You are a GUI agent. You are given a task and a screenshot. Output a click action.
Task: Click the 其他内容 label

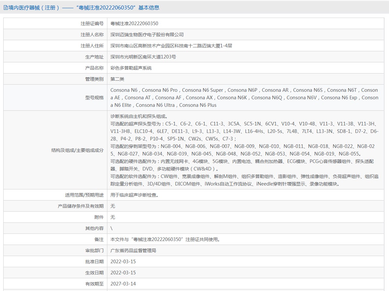[94, 228]
